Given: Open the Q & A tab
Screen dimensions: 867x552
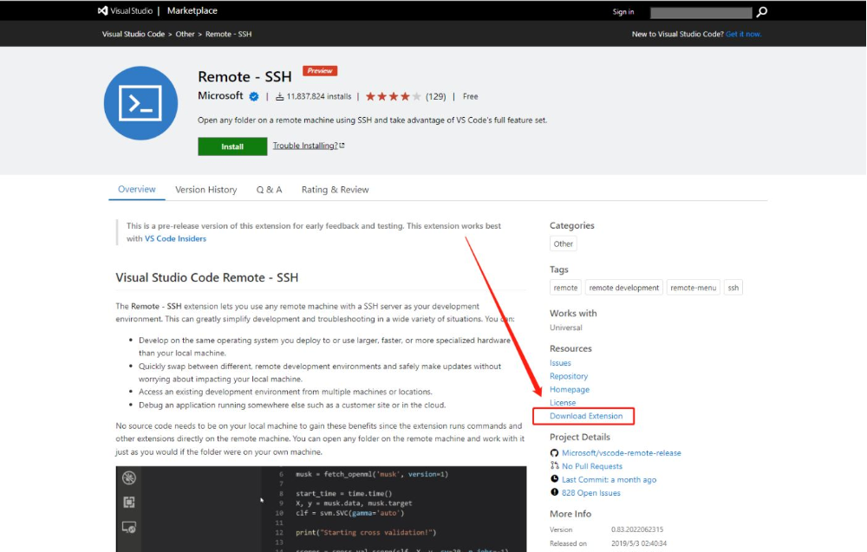Looking at the screenshot, I should pyautogui.click(x=270, y=190).
